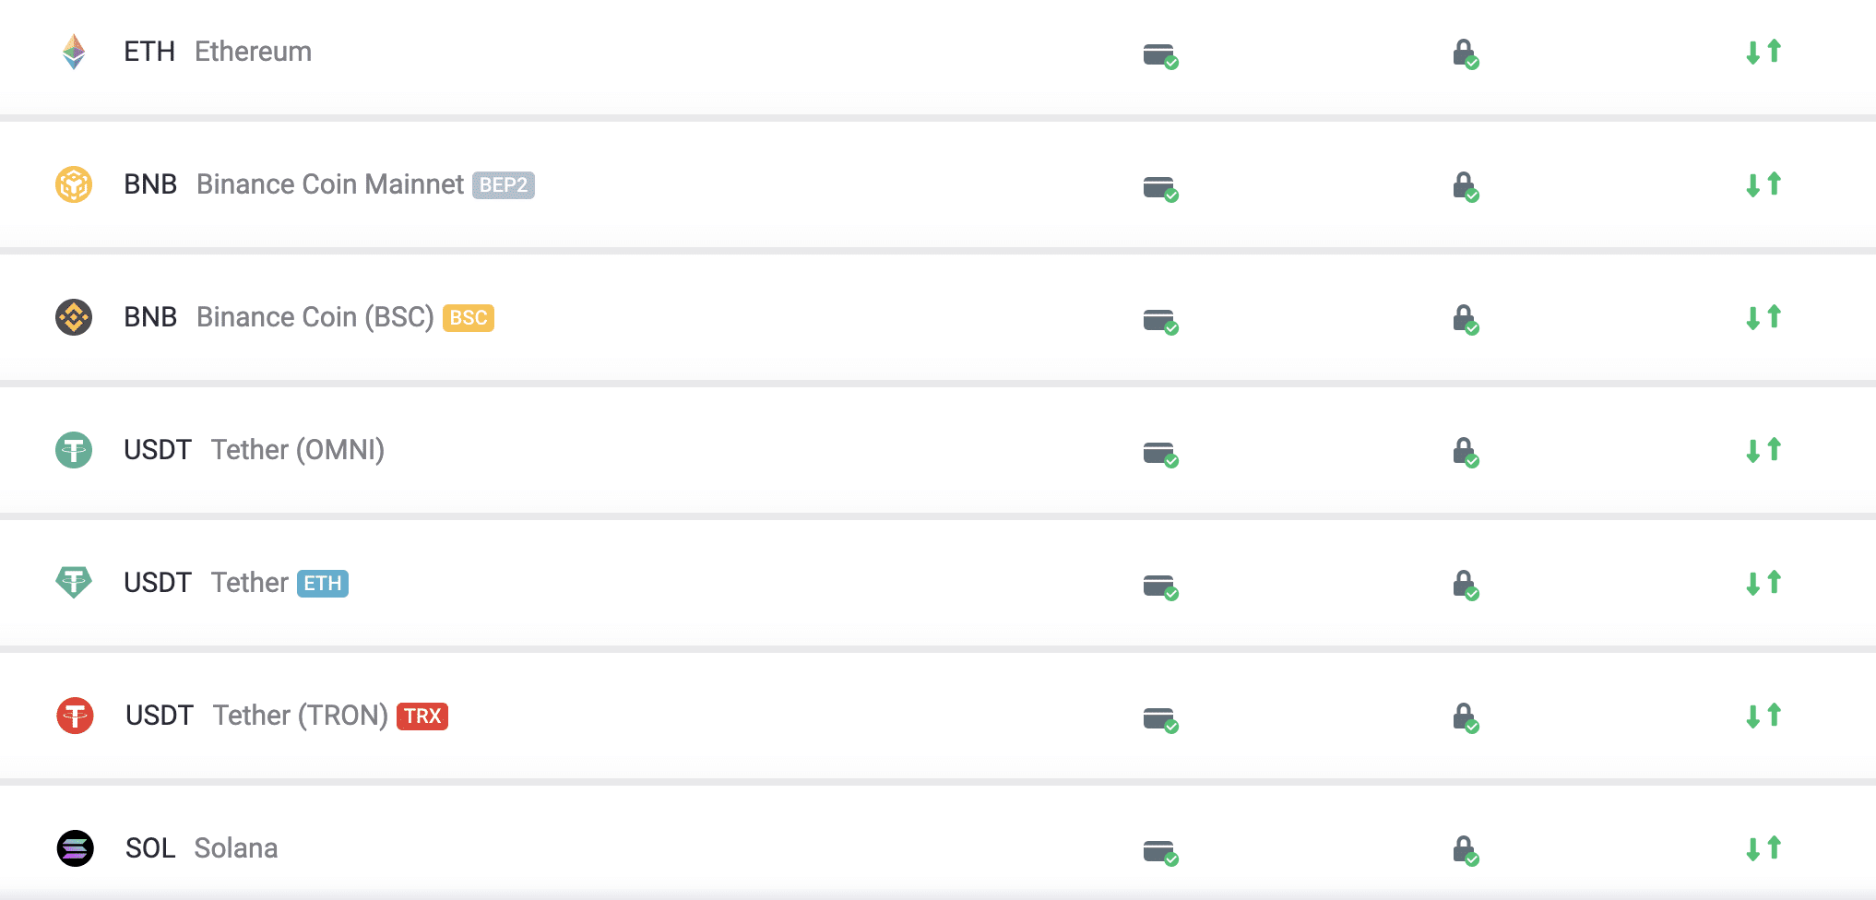The height and width of the screenshot is (900, 1876).
Task: Click deposit/withdraw arrows for Tether (TRON)
Action: pyautogui.click(x=1763, y=716)
